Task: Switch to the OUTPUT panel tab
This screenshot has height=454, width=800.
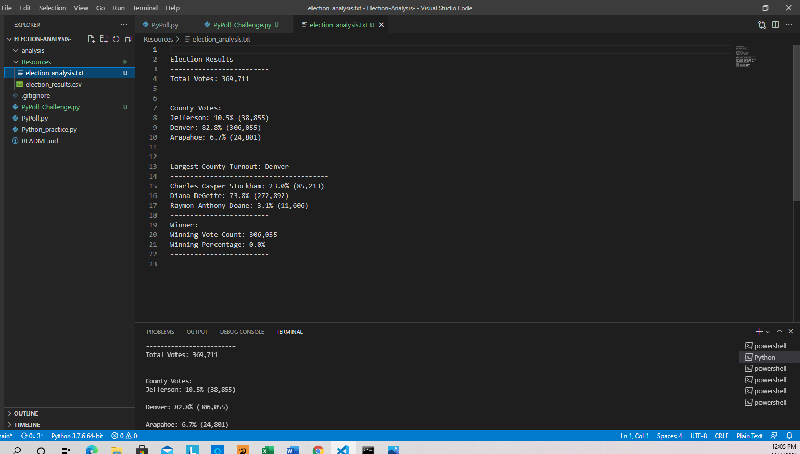Action: 197,332
